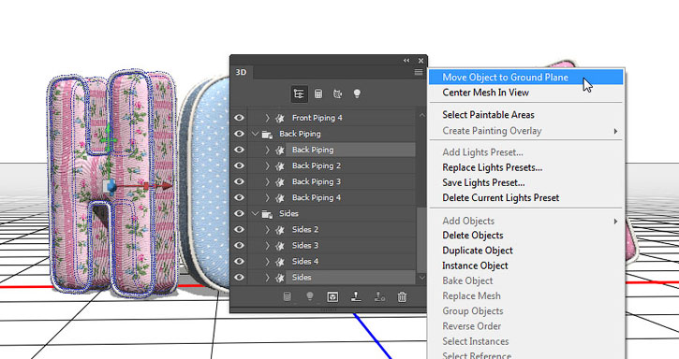Screen dimensions: 679x359
Task: Select the Filter By Meshes icon
Action: pyautogui.click(x=318, y=93)
